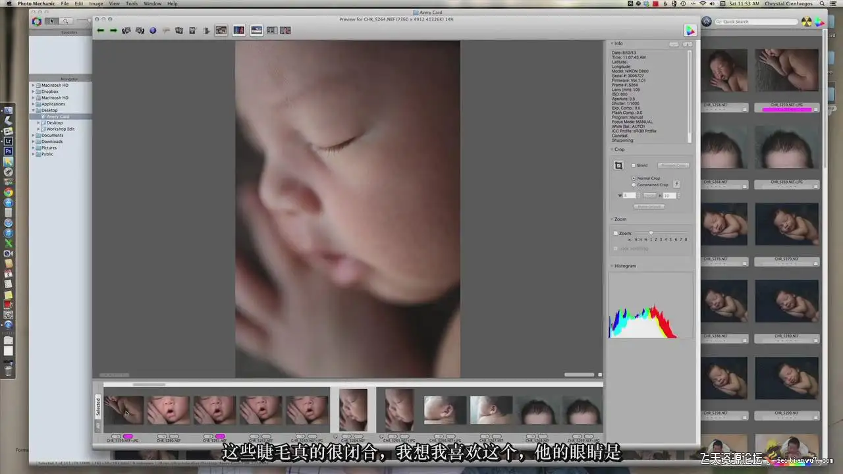Select the CHR_5267 thumbnail in filmstrip
Screen dimensions: 843x474
(x=491, y=410)
